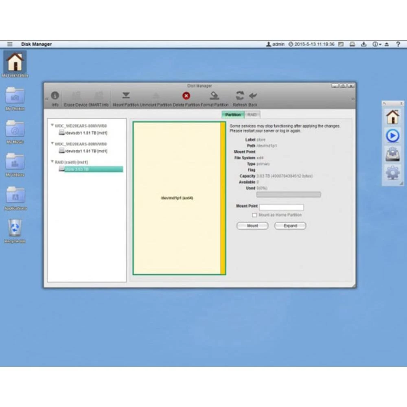Open the My Photos desktop folder
407x407 pixels.
click(x=15, y=96)
